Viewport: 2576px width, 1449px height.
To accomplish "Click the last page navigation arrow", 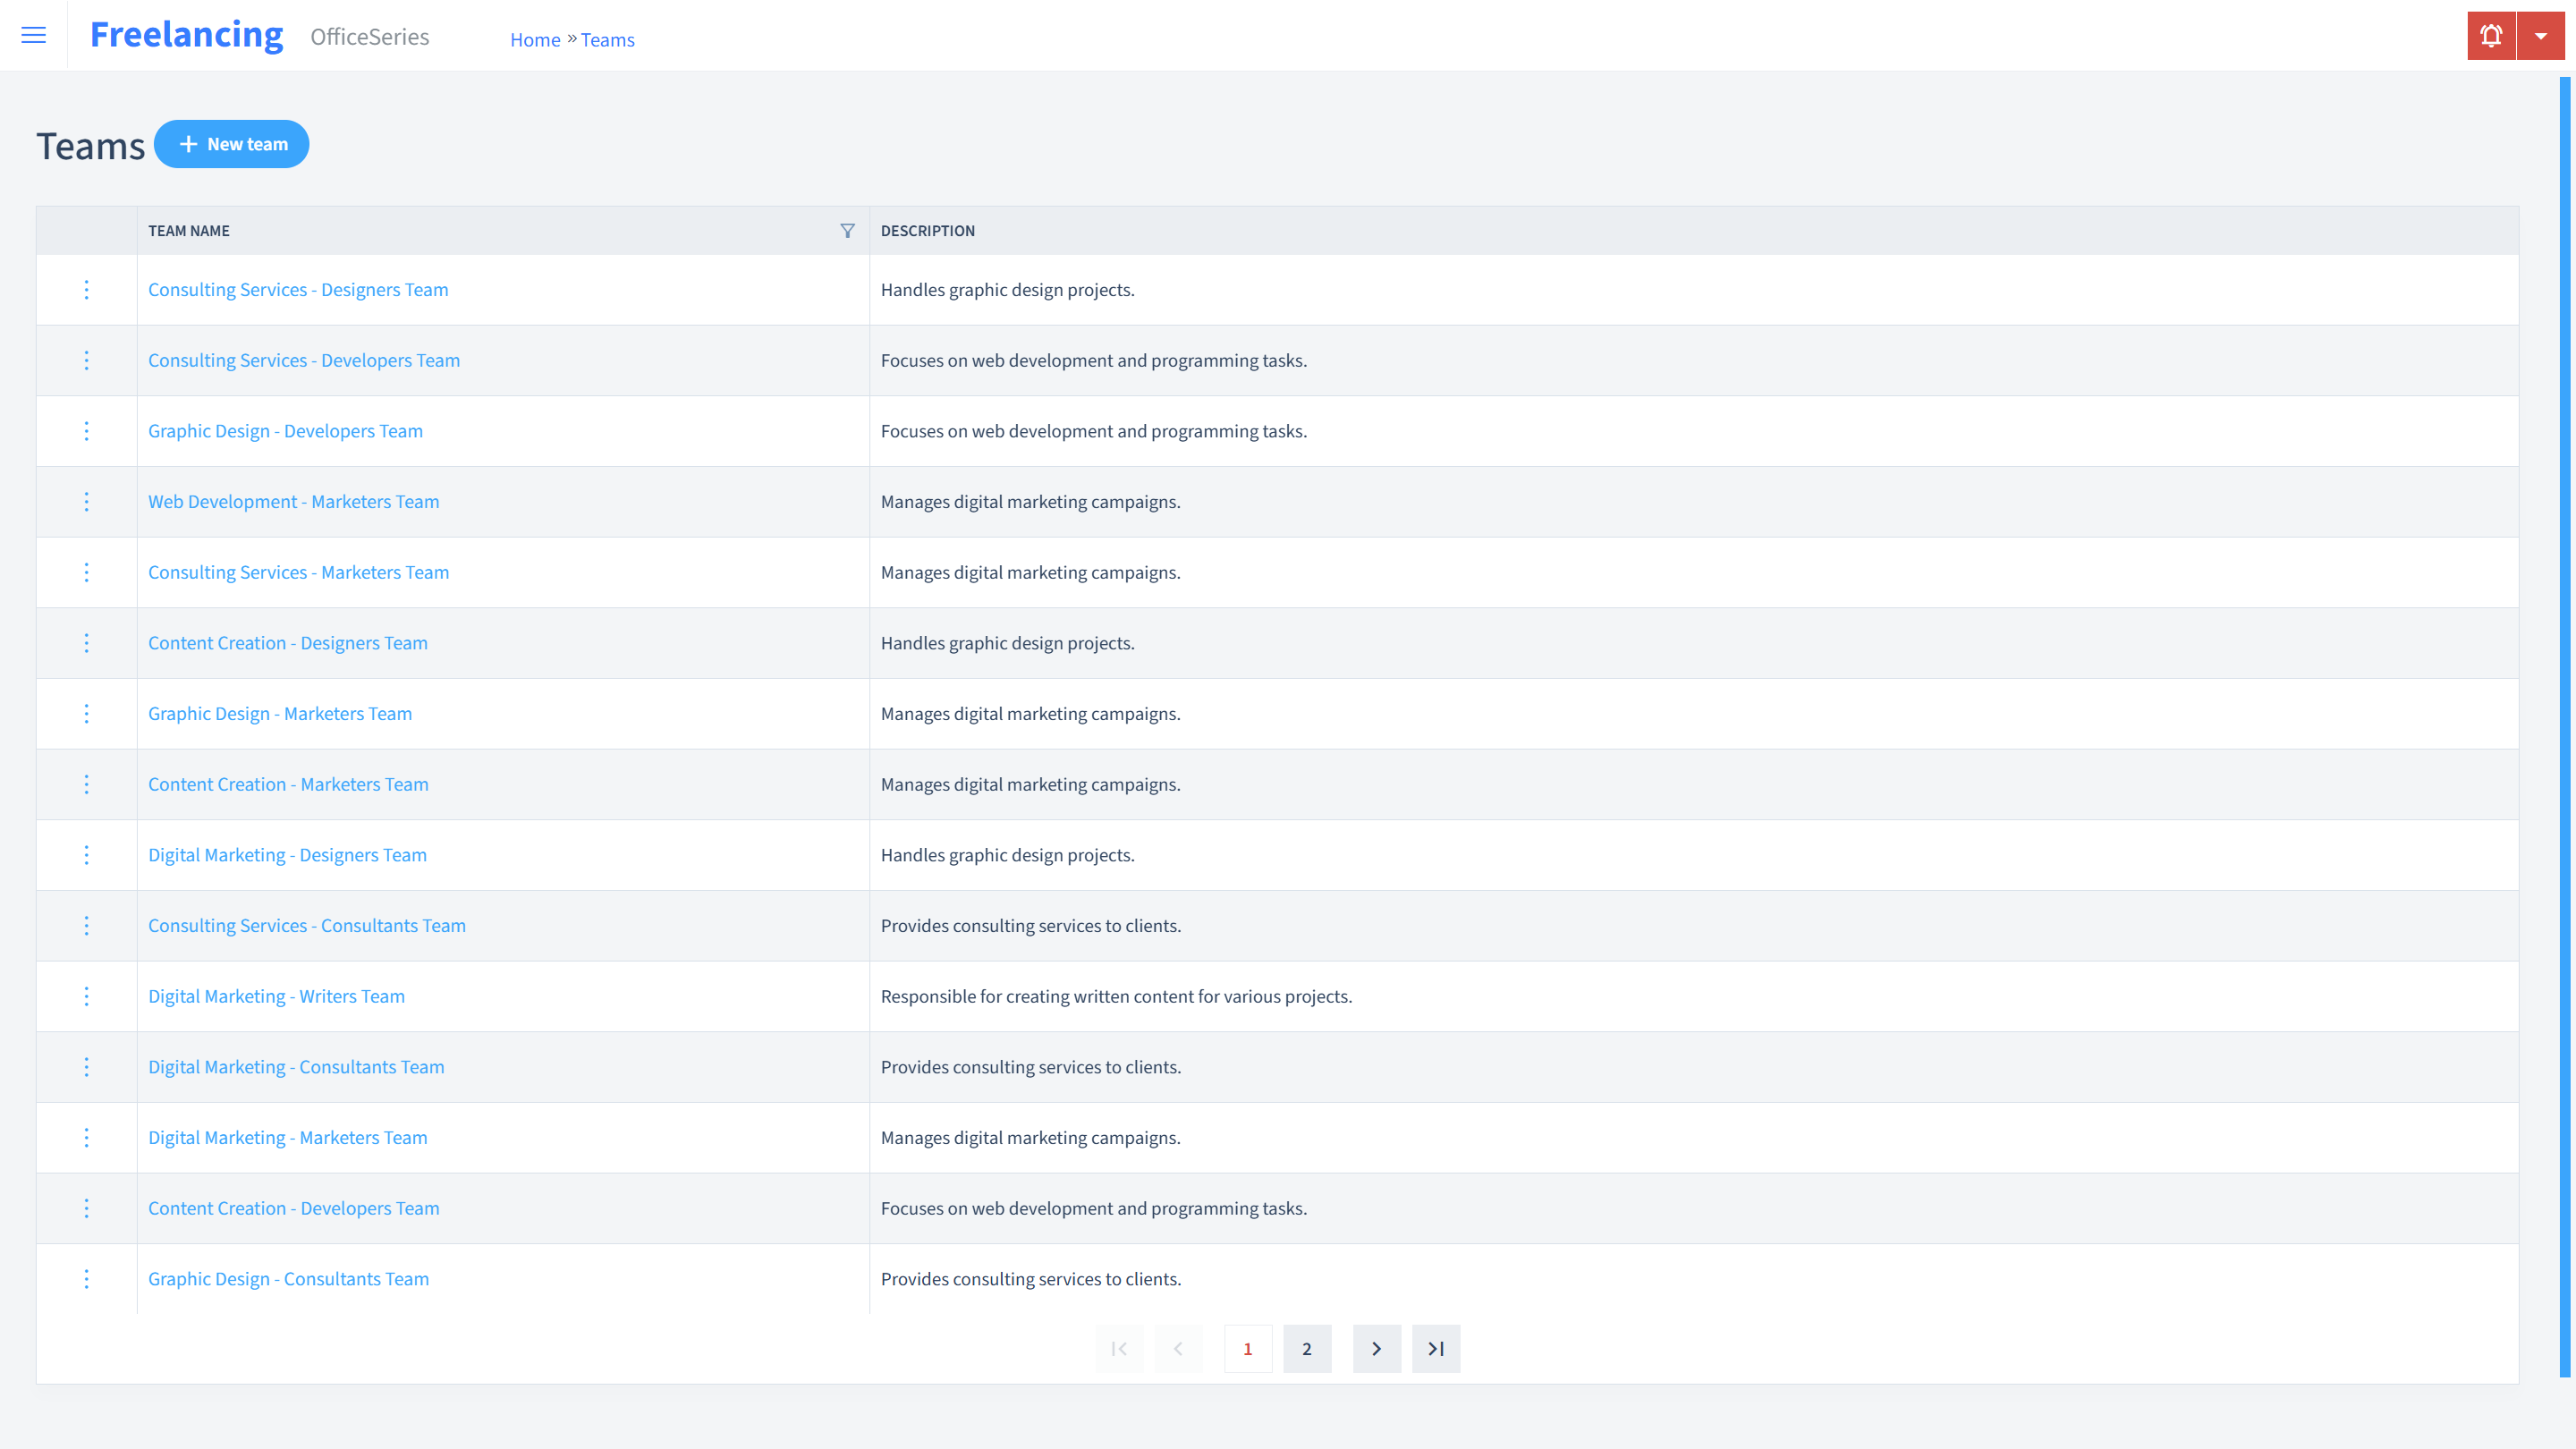I will pyautogui.click(x=1436, y=1348).
